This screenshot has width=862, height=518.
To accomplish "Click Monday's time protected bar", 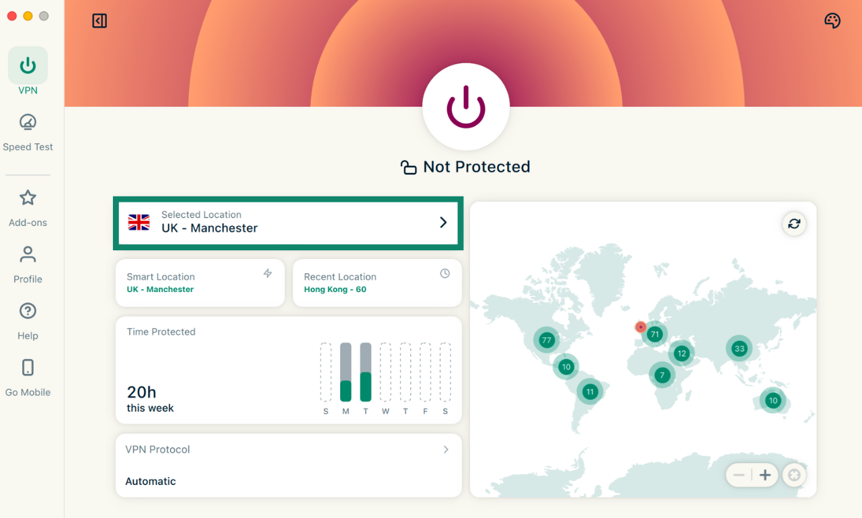I will pyautogui.click(x=346, y=372).
